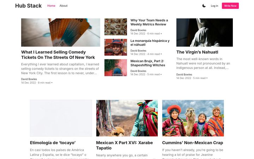Click the Virgin's Nahuatl '5 min read' metadata
Screen dimensions: 254x159
click(x=191, y=78)
